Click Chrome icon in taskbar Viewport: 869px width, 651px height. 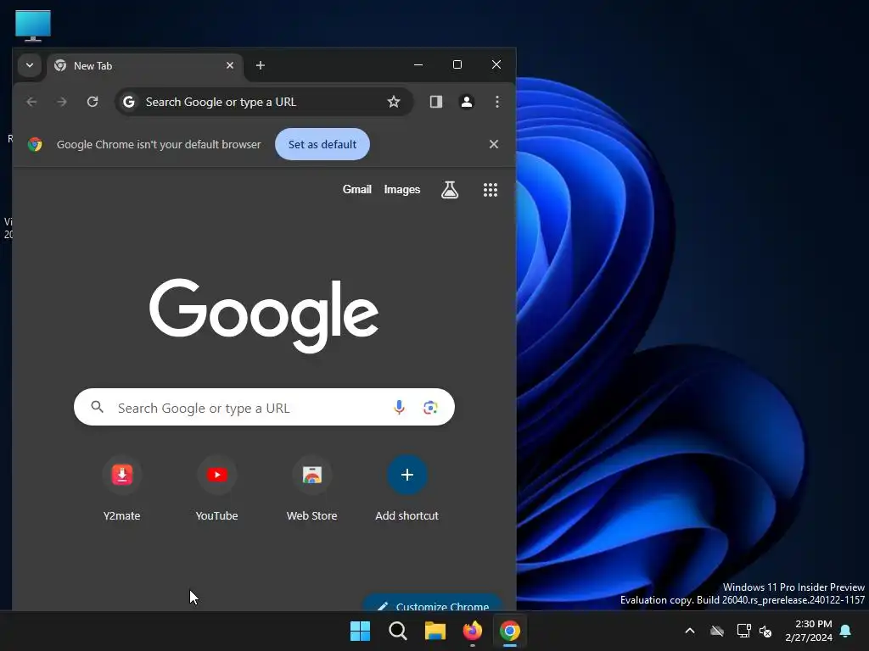pos(510,631)
